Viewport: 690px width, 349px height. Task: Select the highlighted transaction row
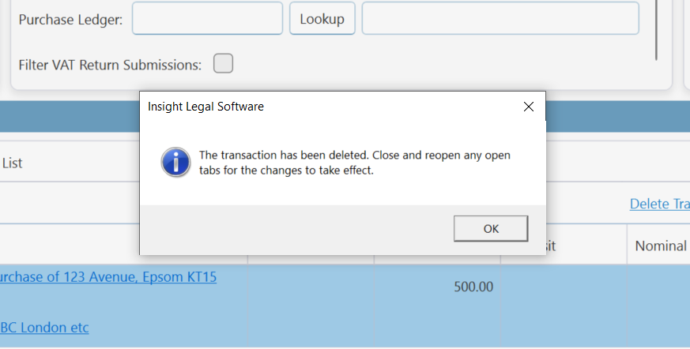[x=345, y=306]
